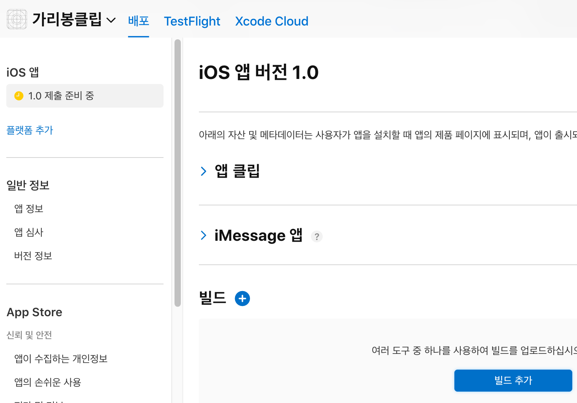
Task: Click the iOS 앱 버전 1.0 heading
Action: pos(259,72)
